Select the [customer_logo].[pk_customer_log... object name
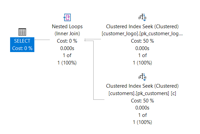 point(142,34)
